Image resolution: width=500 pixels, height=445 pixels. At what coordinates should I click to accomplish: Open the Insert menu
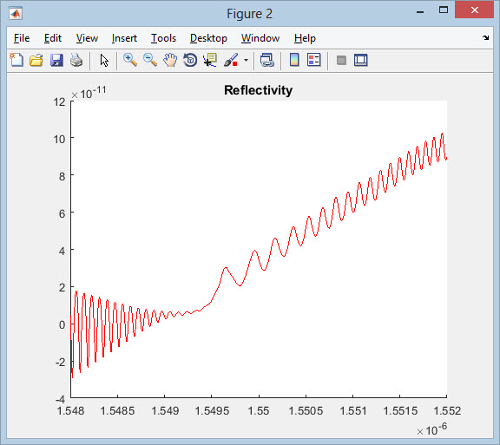(x=124, y=38)
